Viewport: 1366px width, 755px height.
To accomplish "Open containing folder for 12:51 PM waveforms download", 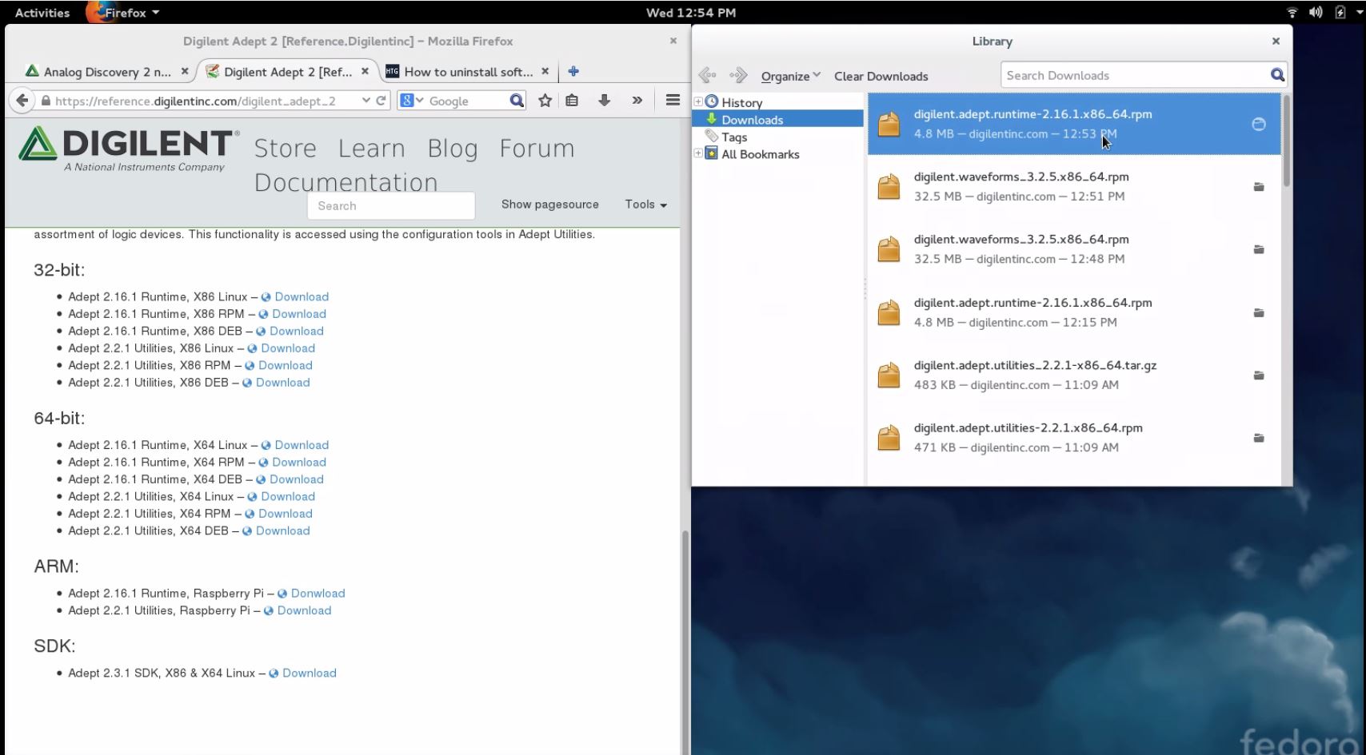I will 1258,187.
